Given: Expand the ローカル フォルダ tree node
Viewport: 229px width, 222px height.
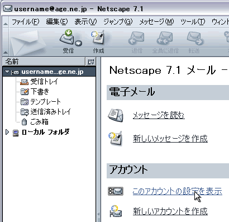Looking at the screenshot, I should 7,132.
